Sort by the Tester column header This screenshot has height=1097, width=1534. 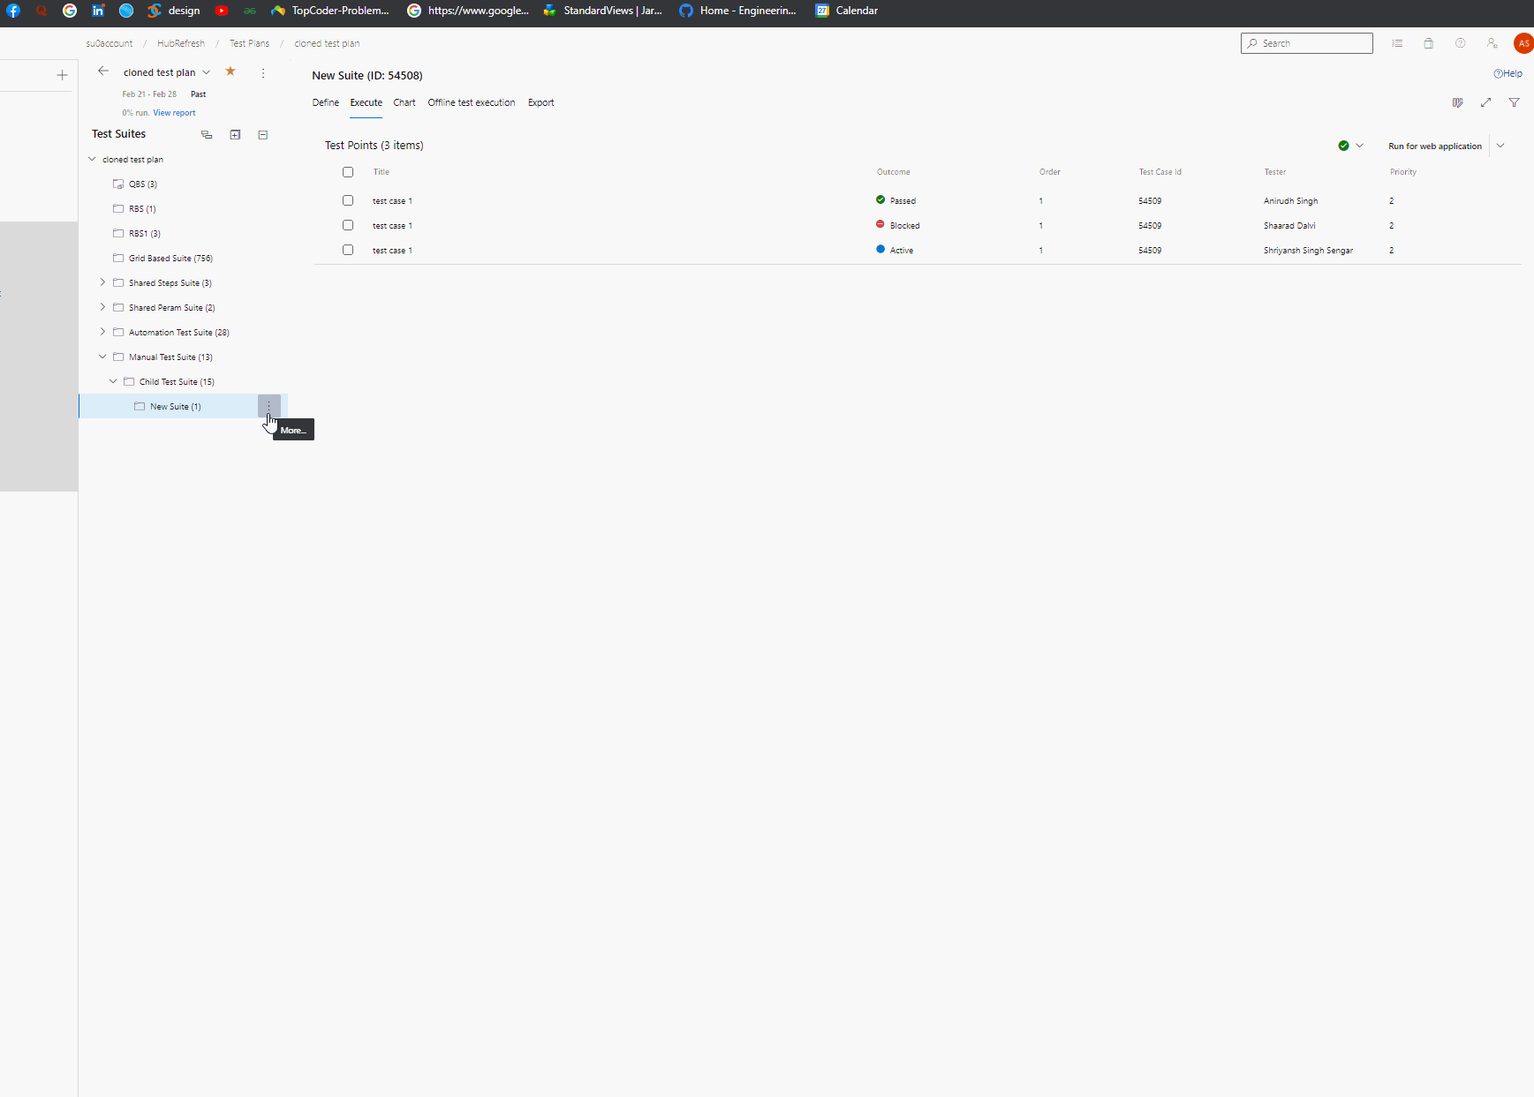[x=1275, y=172]
